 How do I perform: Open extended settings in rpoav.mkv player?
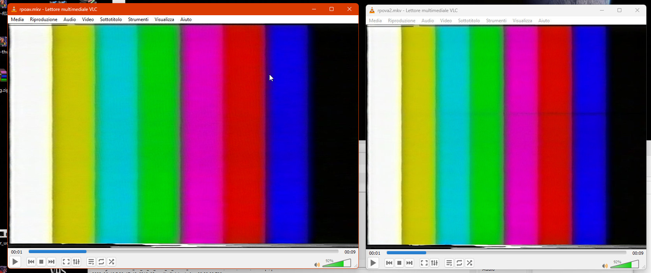click(x=76, y=262)
